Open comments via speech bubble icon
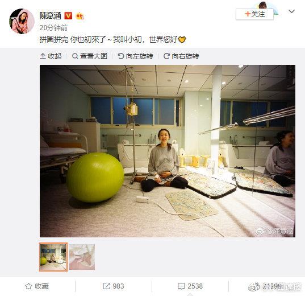This screenshot has height=296, width=305. coord(181,286)
